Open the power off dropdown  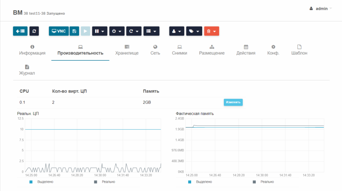117,31
